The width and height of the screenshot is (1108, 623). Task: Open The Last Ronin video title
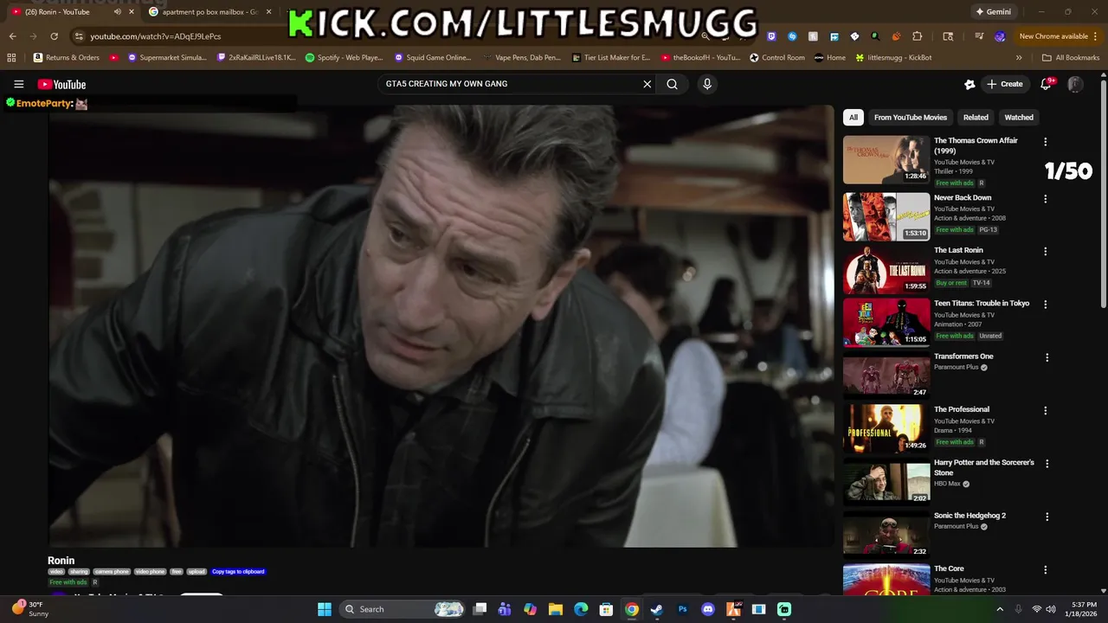(958, 250)
